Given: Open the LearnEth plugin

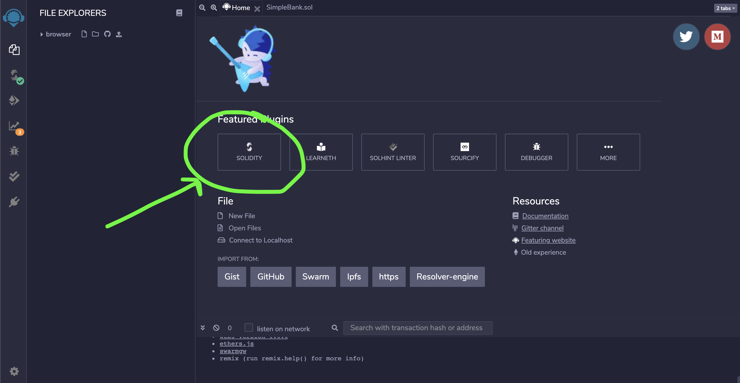Looking at the screenshot, I should point(321,152).
